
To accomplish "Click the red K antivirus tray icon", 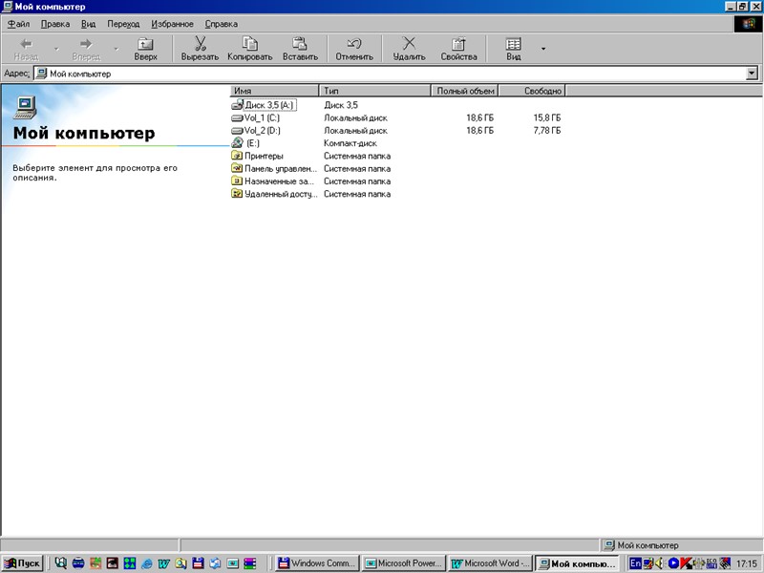I will 686,563.
